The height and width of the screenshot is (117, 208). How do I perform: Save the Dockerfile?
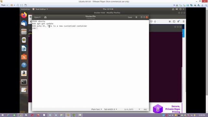130,17
